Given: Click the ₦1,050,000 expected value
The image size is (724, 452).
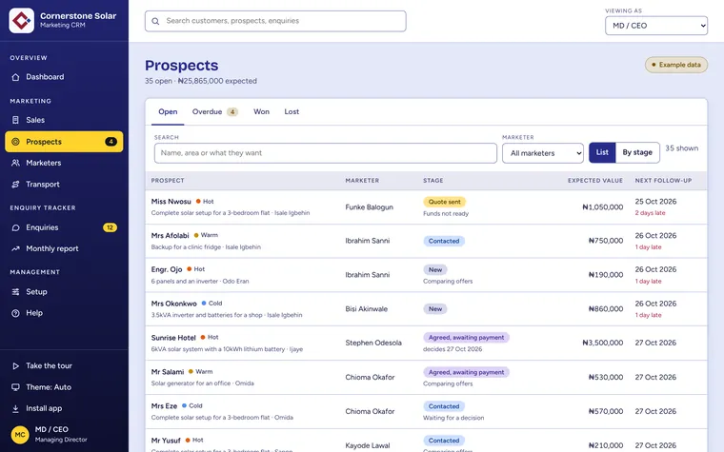Looking at the screenshot, I should (603, 207).
